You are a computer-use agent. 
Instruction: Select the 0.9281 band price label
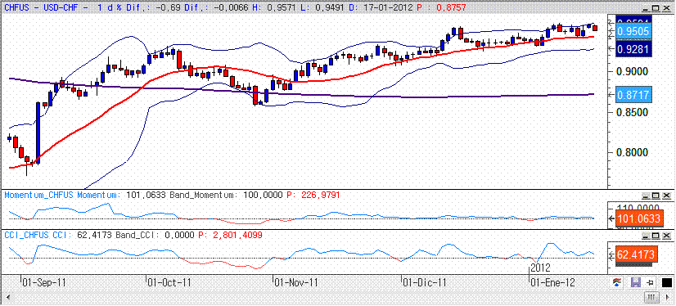tap(633, 48)
